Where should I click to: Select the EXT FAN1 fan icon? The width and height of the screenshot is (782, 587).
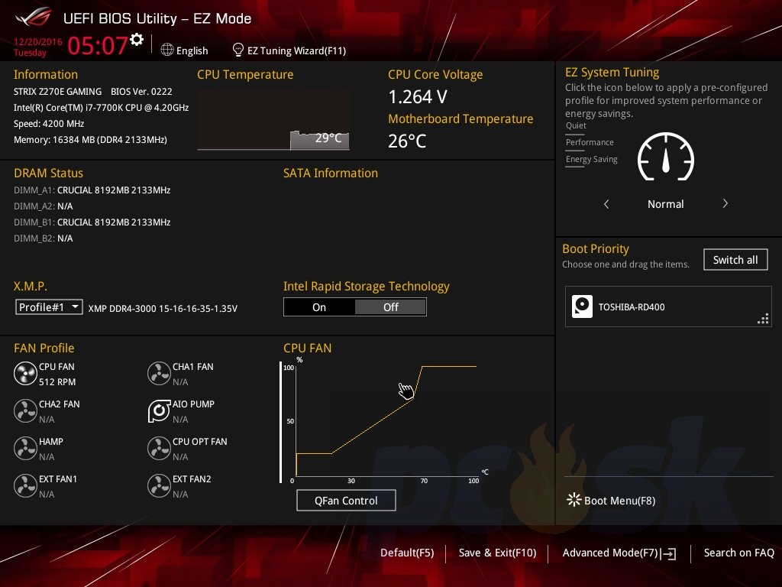click(25, 485)
